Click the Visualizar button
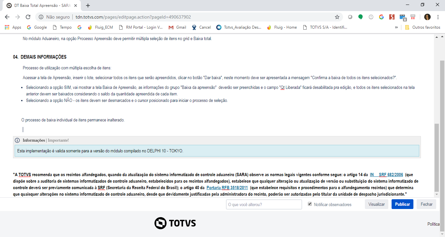Viewport: 445px width, 237px height. tap(376, 204)
